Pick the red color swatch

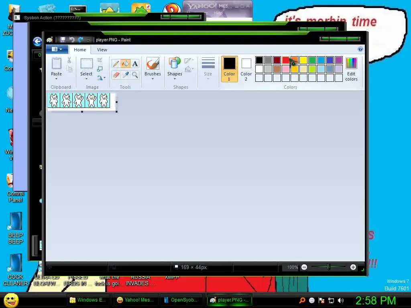tap(286, 60)
